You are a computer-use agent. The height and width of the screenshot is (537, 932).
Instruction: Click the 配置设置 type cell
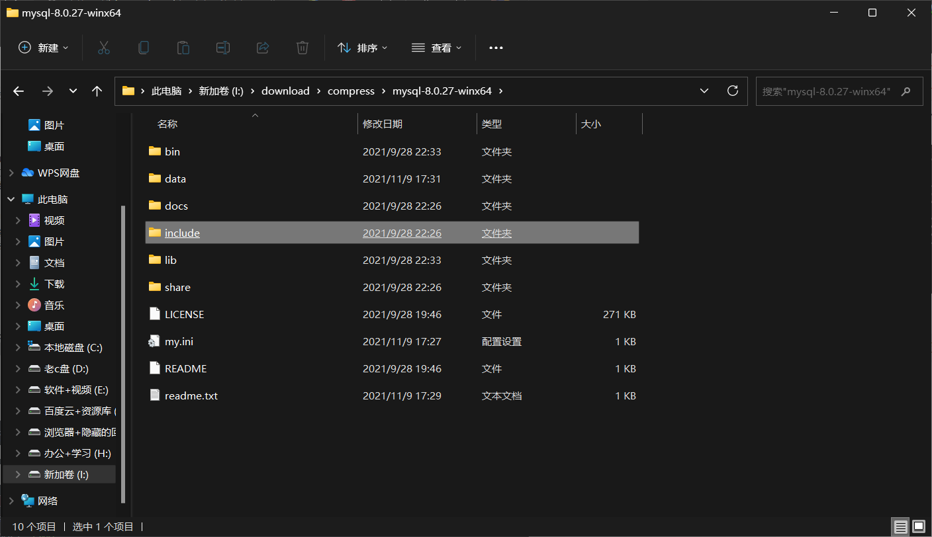click(x=502, y=341)
